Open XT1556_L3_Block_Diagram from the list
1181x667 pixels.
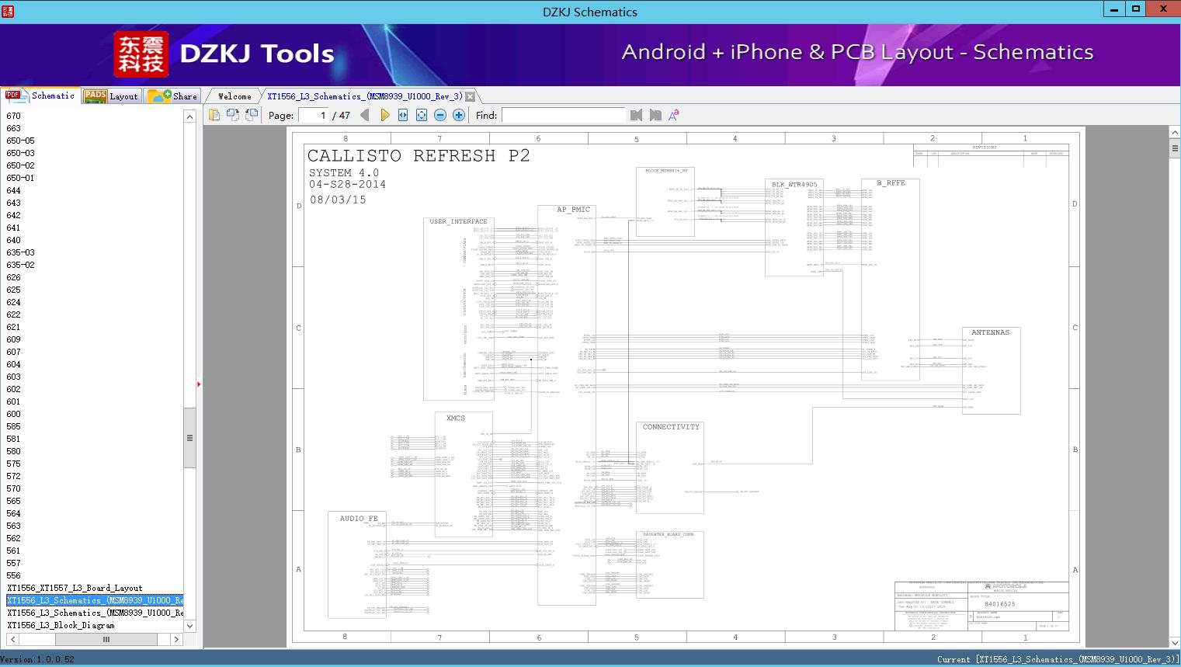point(61,625)
